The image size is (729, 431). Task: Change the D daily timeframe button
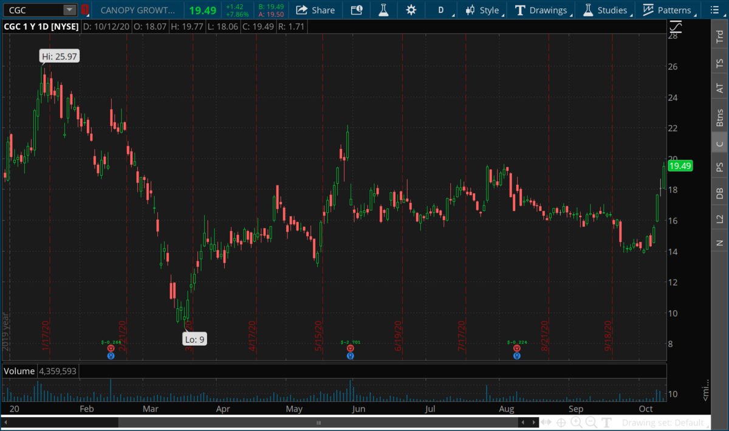pos(441,10)
